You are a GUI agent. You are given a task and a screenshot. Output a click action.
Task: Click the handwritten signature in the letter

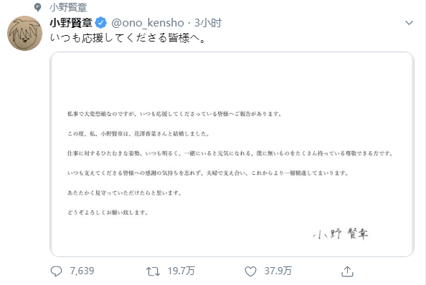coord(341,234)
